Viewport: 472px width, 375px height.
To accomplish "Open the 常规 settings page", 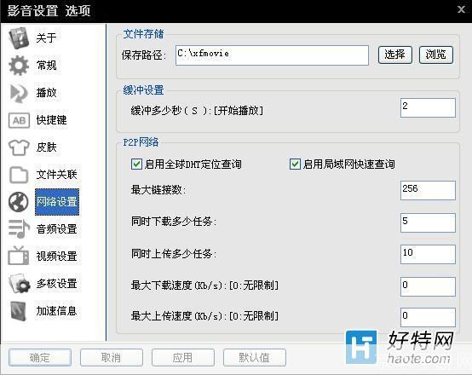I will pyautogui.click(x=46, y=65).
